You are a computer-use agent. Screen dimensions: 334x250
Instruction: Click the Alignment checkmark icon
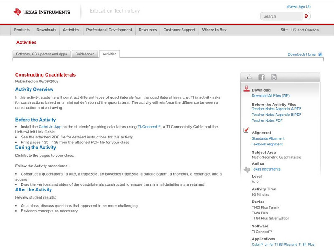click(246, 130)
